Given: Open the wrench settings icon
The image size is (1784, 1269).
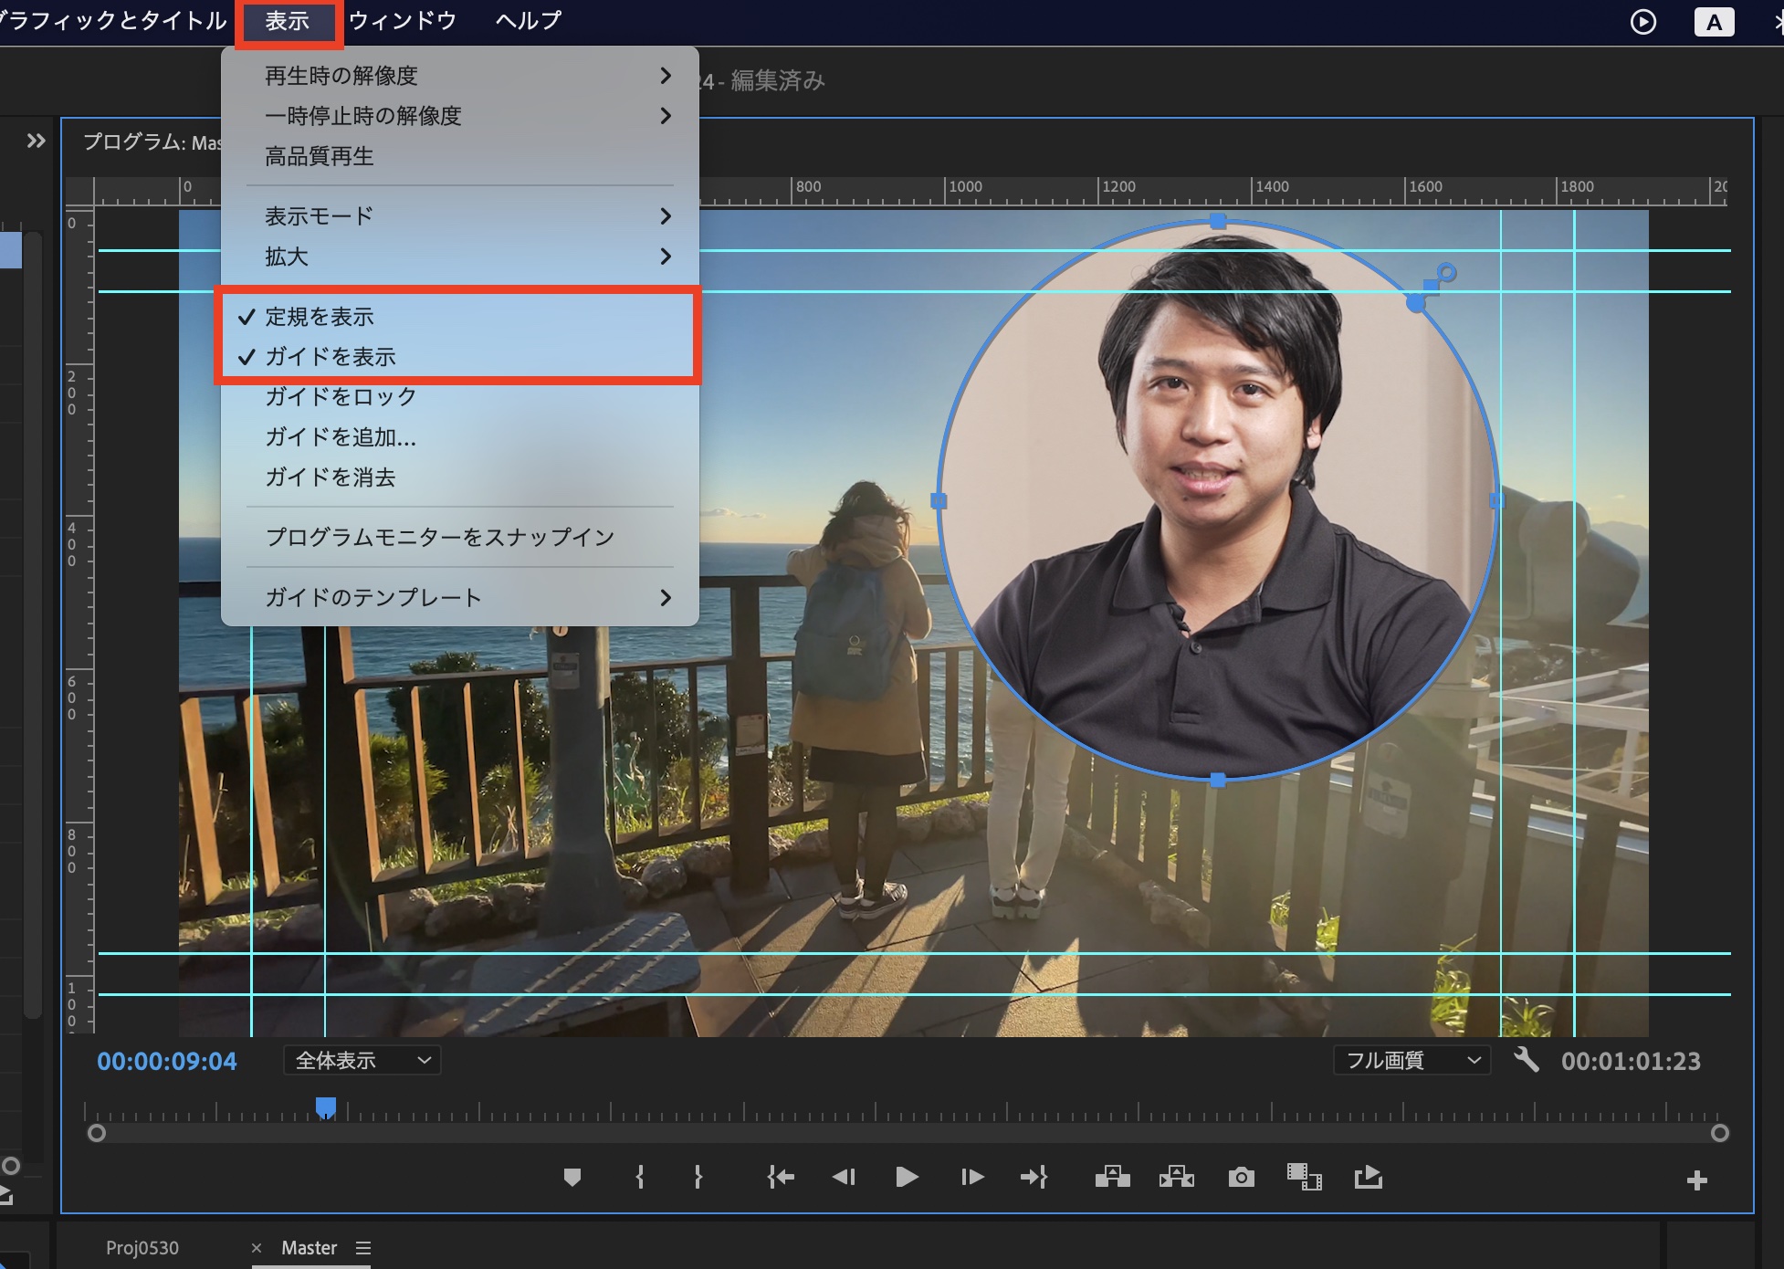Looking at the screenshot, I should (1526, 1060).
